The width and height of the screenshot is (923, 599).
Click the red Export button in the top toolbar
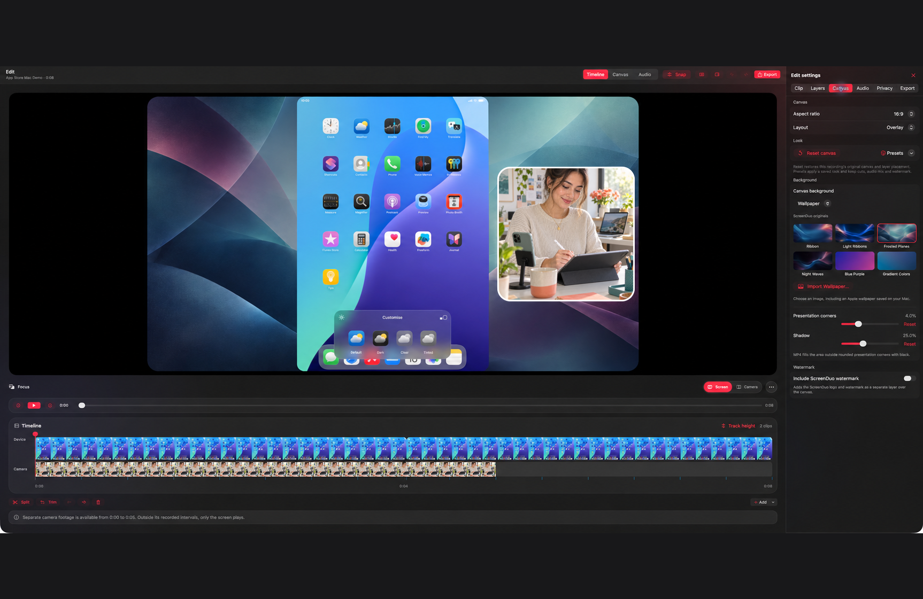(767, 75)
